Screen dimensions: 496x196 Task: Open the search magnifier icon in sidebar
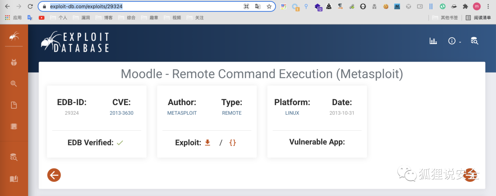coord(14,84)
